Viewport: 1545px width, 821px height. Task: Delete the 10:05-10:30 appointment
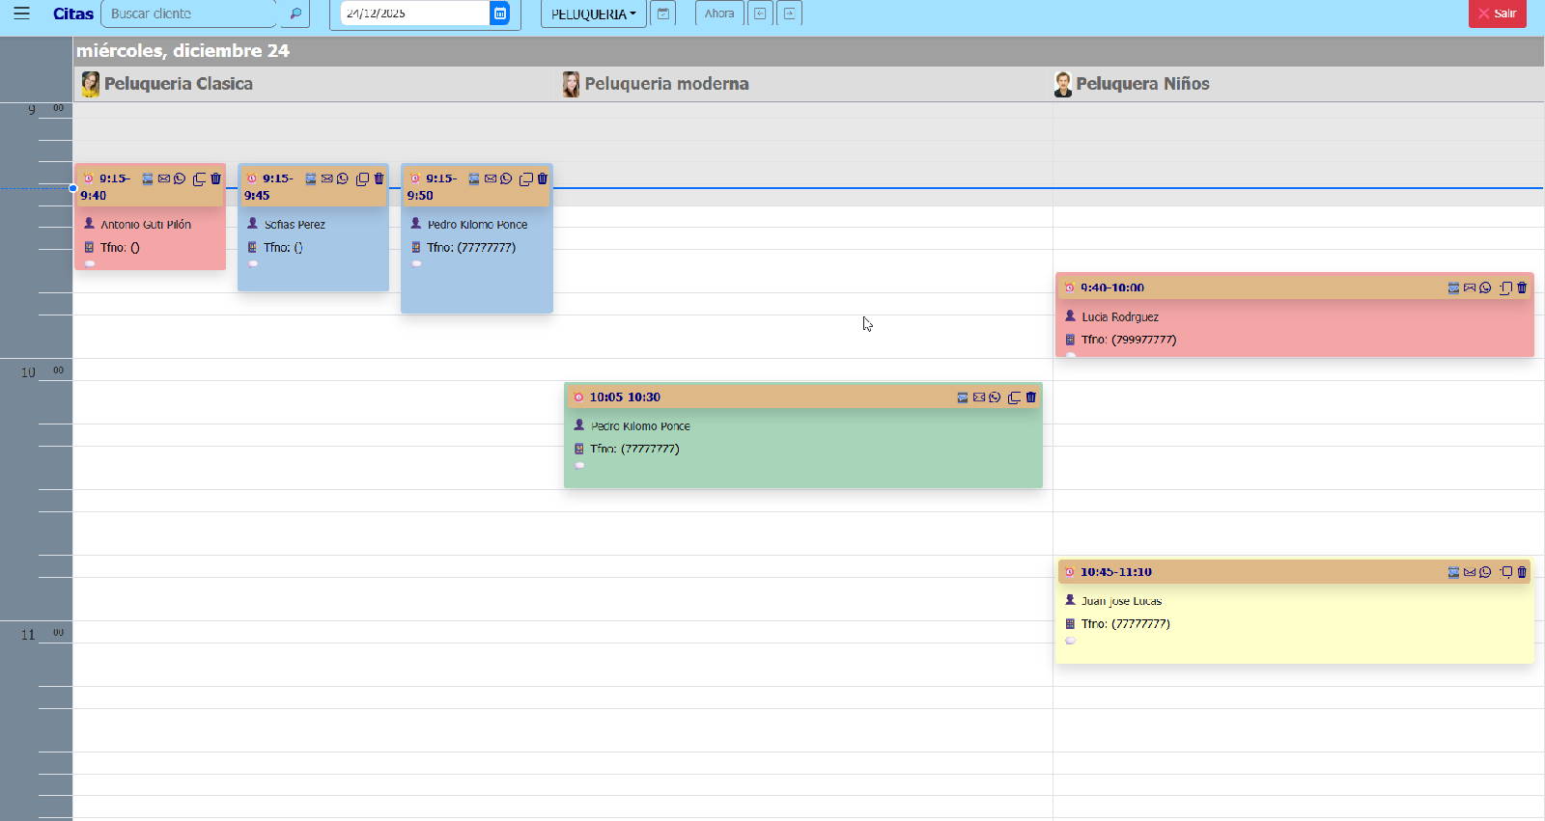(x=1030, y=397)
